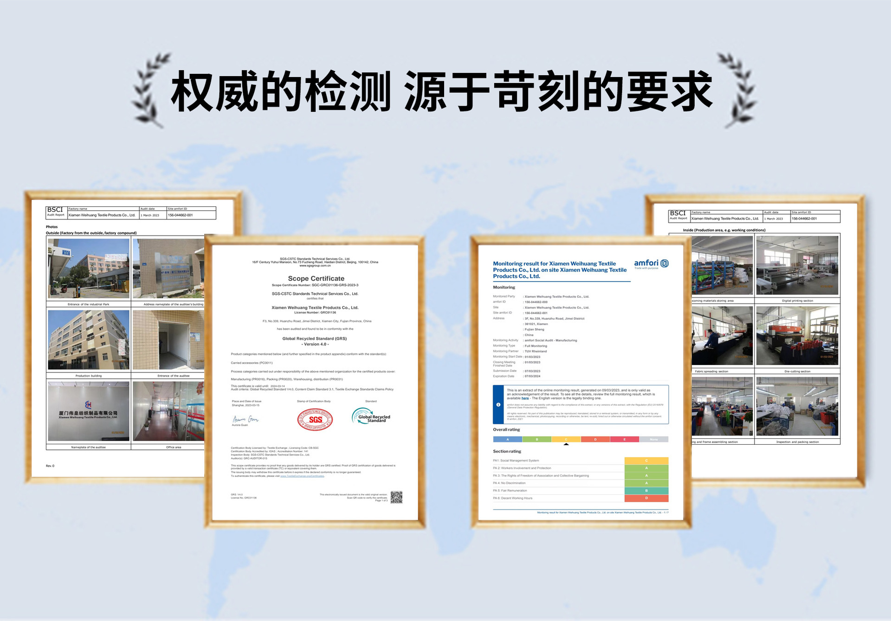
Task: Click the TextileExchange certificates link
Action: 302,476
